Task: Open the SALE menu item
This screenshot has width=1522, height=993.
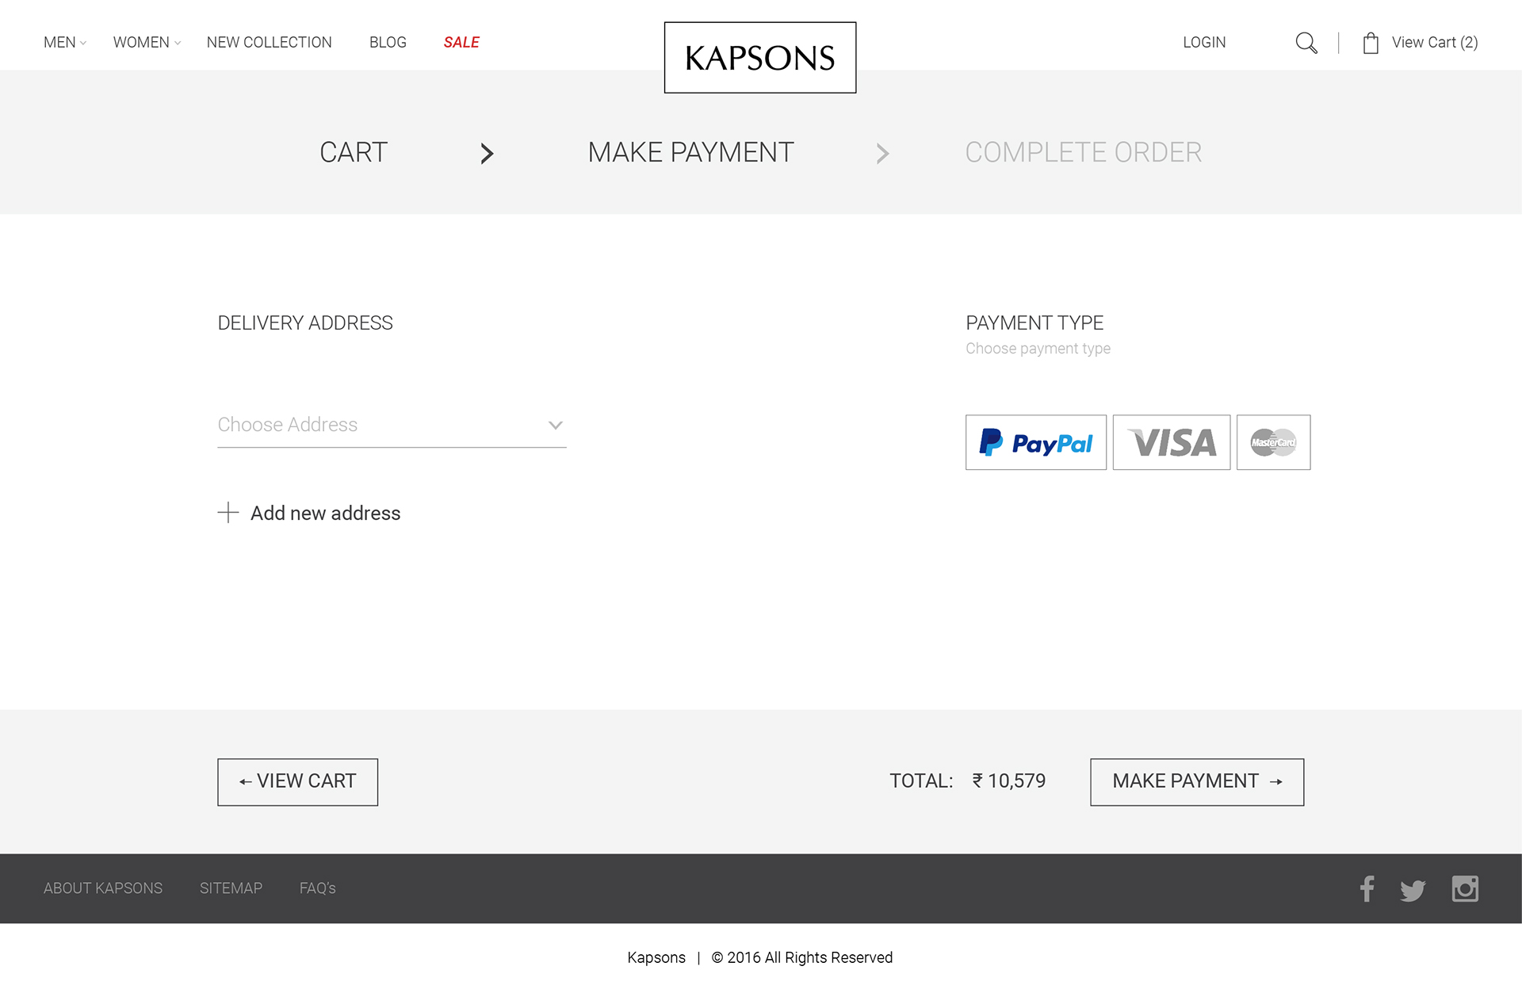Action: pos(461,43)
